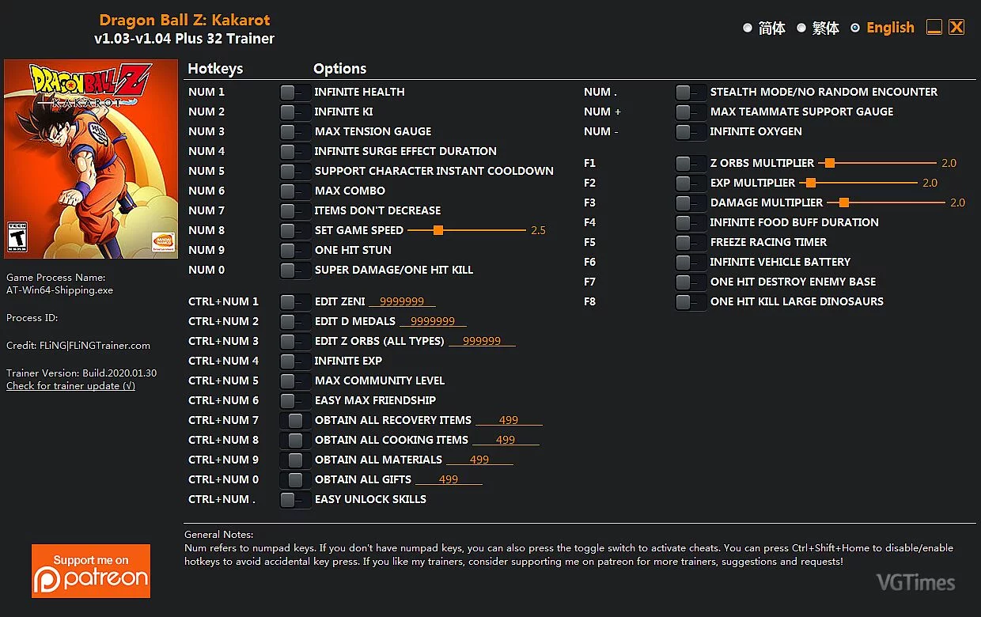Click the Dragon Ball Z Kakarot cover art
981x617 pixels.
[90, 159]
